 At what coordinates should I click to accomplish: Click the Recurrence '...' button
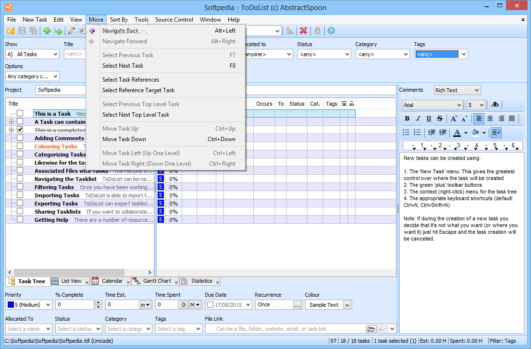(x=297, y=305)
